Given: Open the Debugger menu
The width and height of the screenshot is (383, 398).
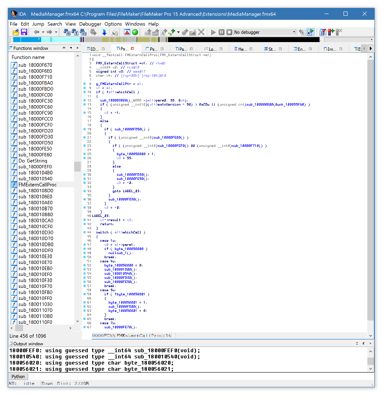Looking at the screenshot, I should click(x=90, y=24).
